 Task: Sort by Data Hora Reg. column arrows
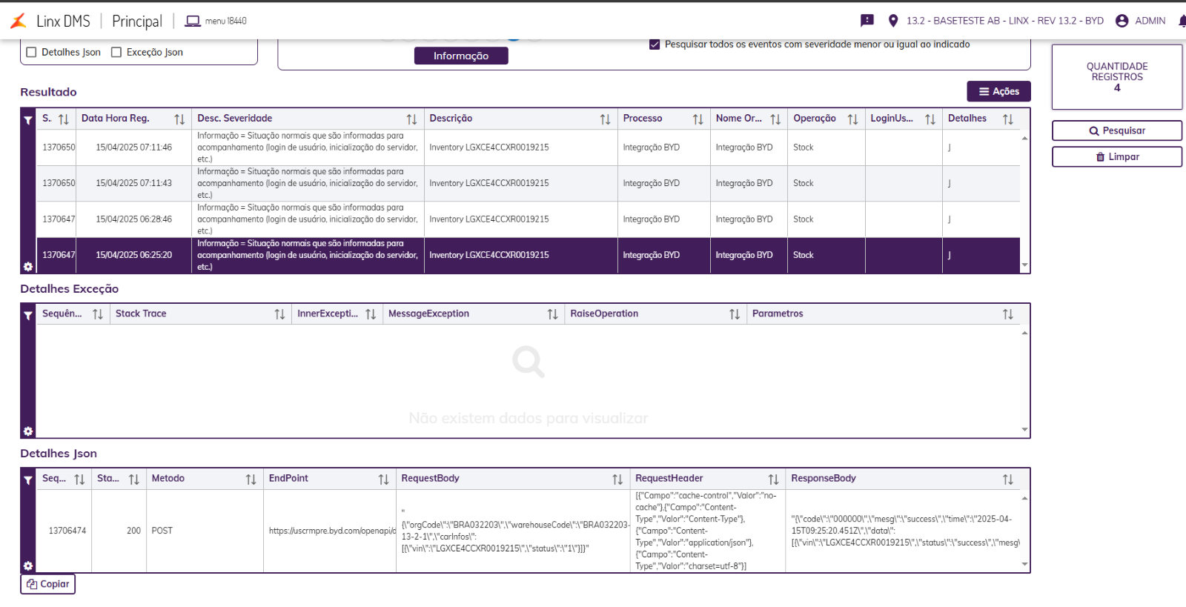point(179,119)
